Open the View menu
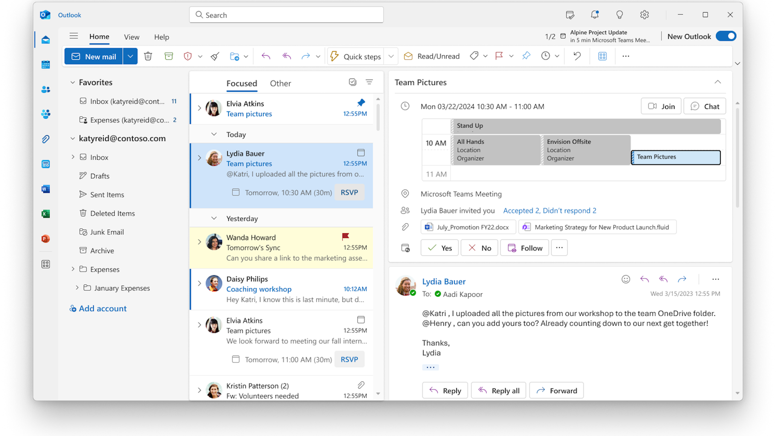 coord(131,37)
